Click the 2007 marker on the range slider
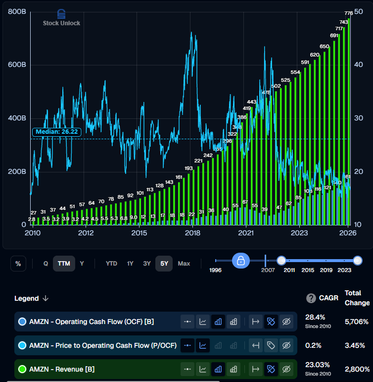 click(266, 261)
